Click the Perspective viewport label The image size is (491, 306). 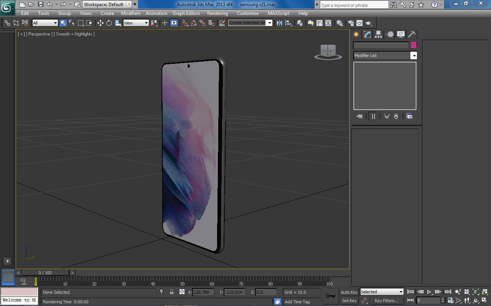point(39,34)
